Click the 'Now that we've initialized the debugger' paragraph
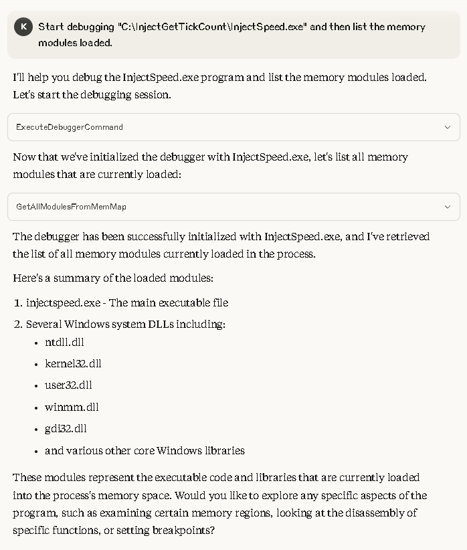This screenshot has height=550, width=467. click(210, 165)
